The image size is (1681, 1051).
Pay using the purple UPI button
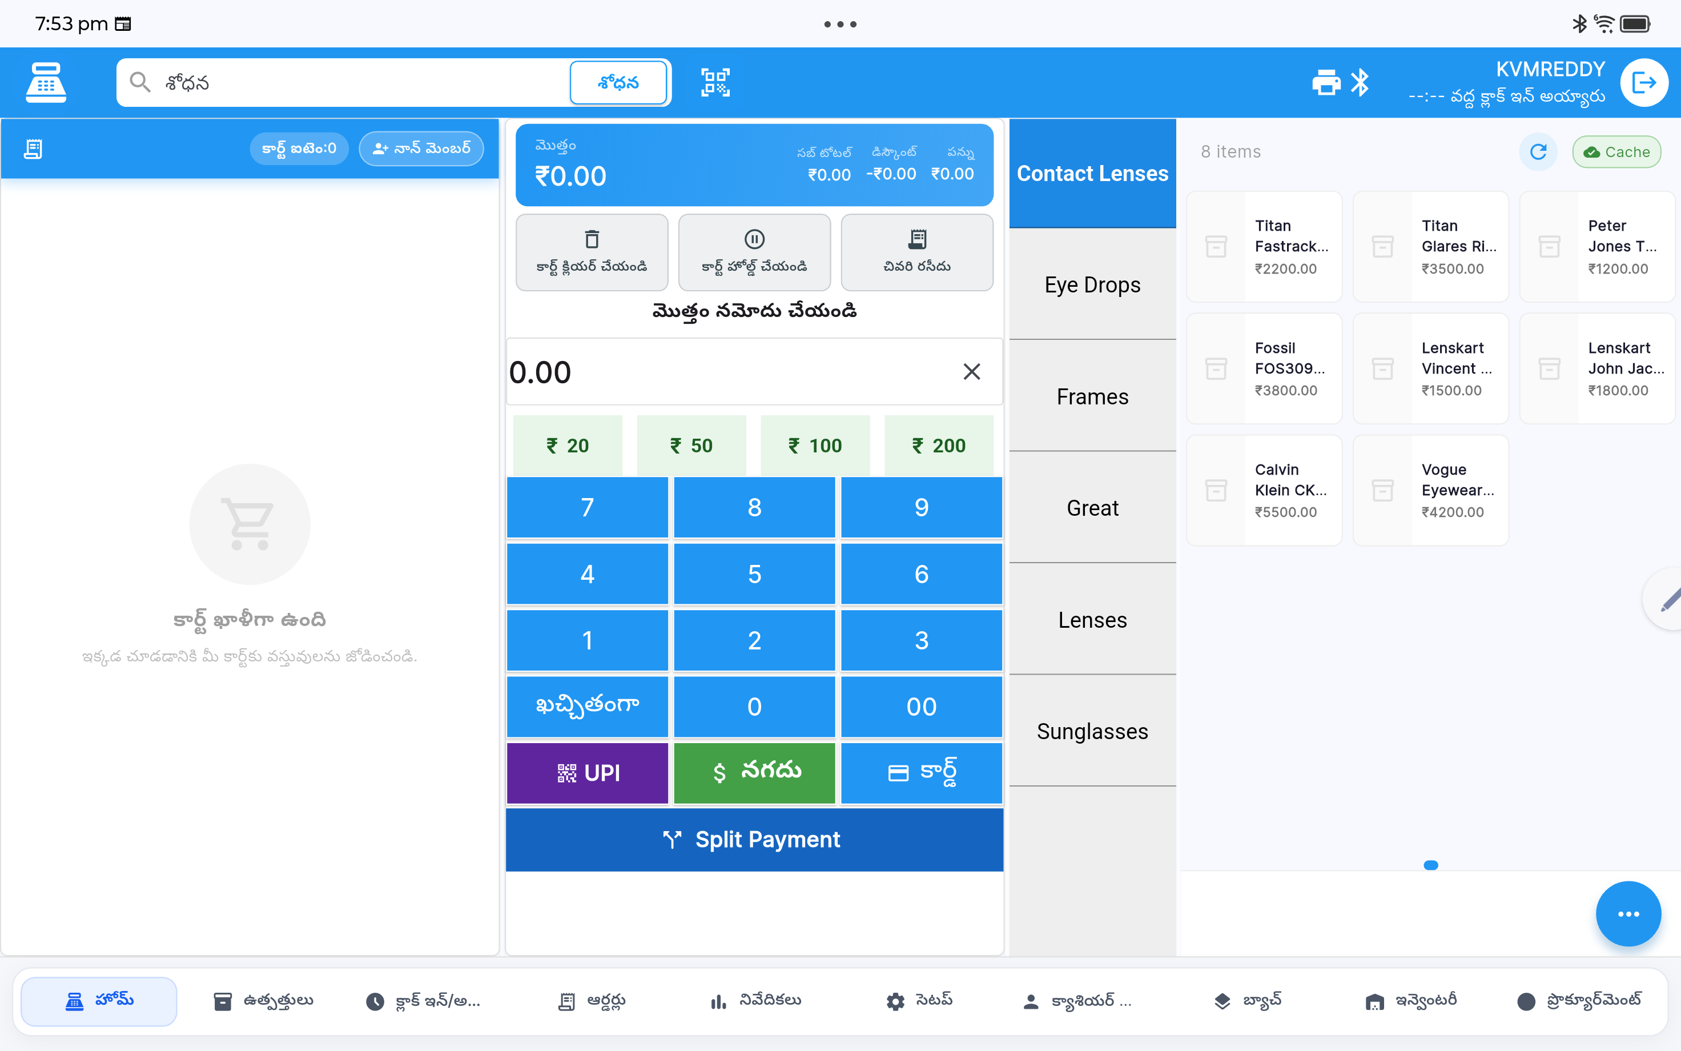point(587,772)
